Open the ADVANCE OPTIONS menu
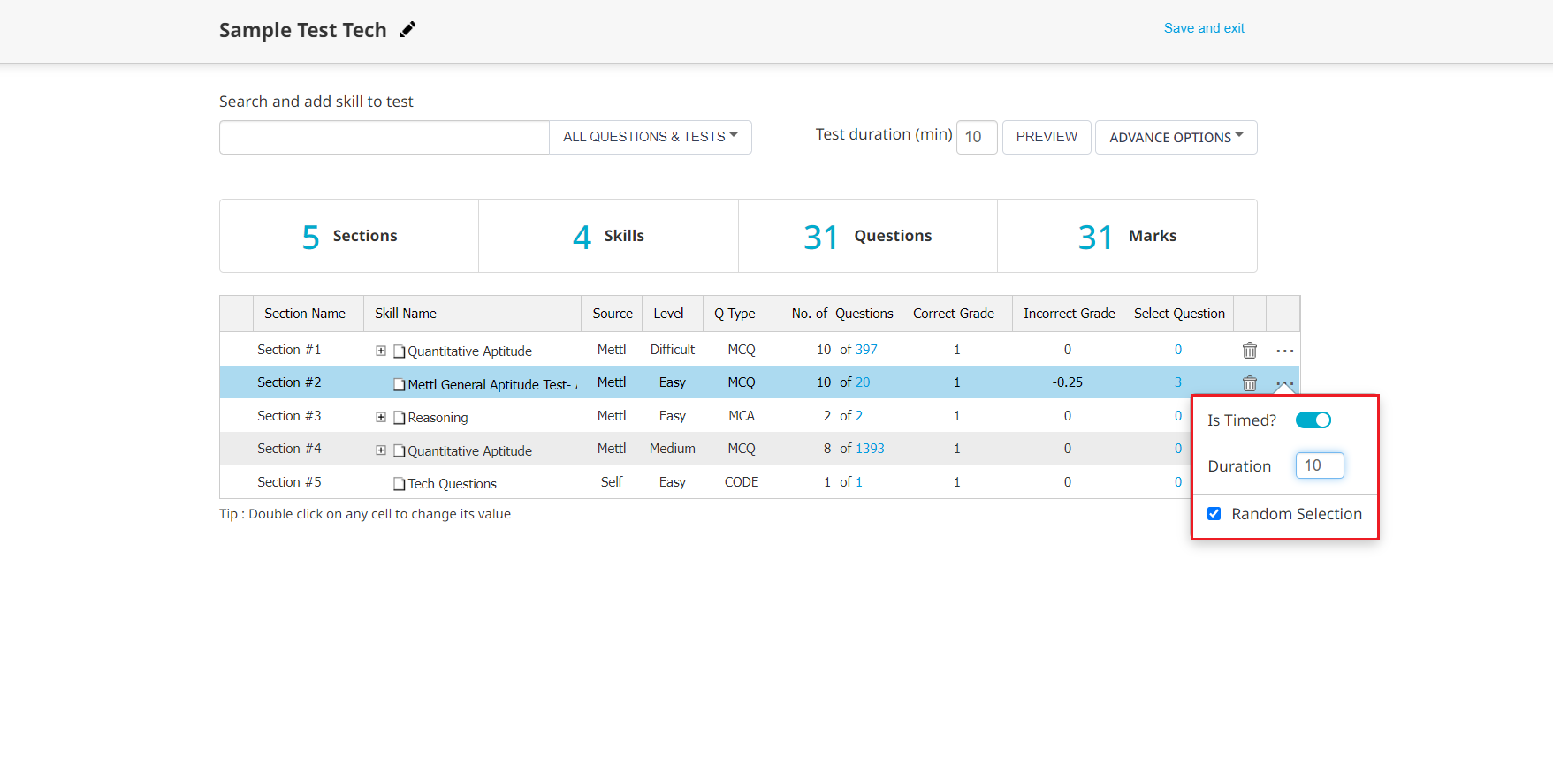This screenshot has width=1553, height=771. [1176, 138]
